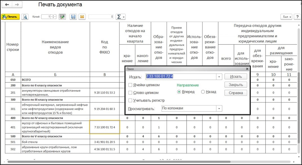Image resolution: width=302 pixels, height=165 pixels.
Task: Open help with question mark button
Action: tap(298, 17)
